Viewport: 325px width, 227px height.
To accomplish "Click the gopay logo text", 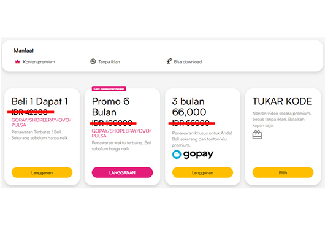I will click(198, 154).
